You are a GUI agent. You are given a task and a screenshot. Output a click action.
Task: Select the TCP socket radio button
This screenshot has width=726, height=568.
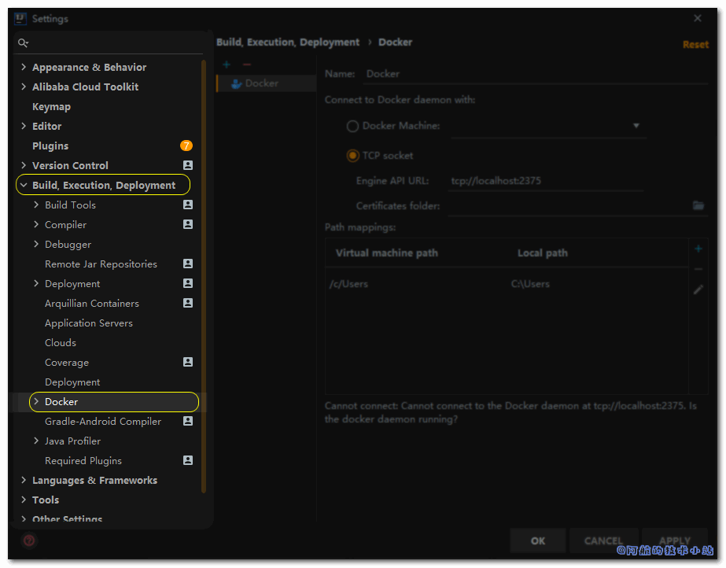pos(352,156)
